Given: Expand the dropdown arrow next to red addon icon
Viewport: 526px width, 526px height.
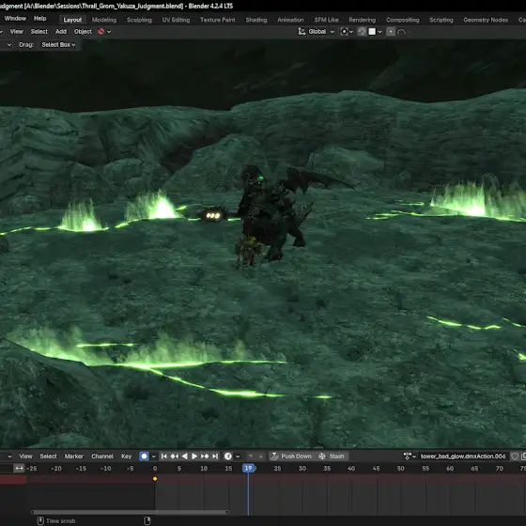Looking at the screenshot, I should click(x=109, y=32).
